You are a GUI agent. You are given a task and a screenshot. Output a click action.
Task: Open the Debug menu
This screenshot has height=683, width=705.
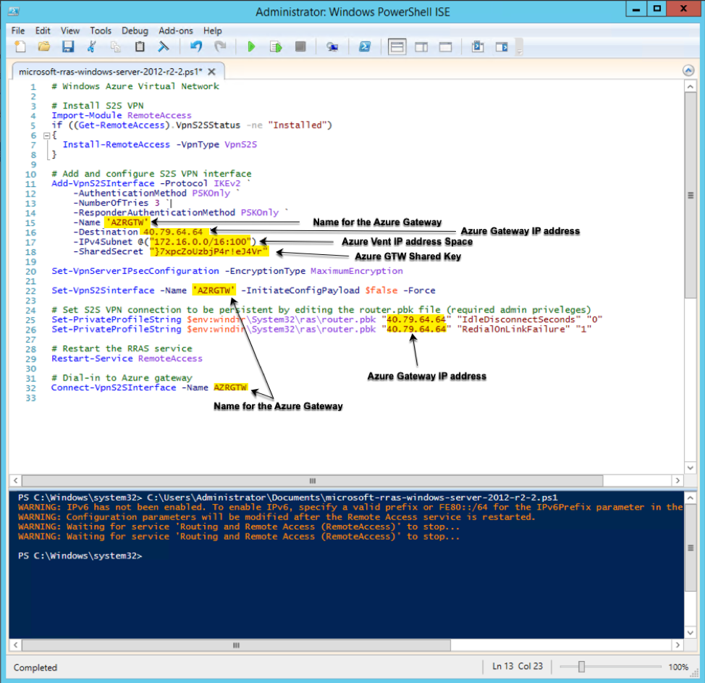click(x=135, y=30)
